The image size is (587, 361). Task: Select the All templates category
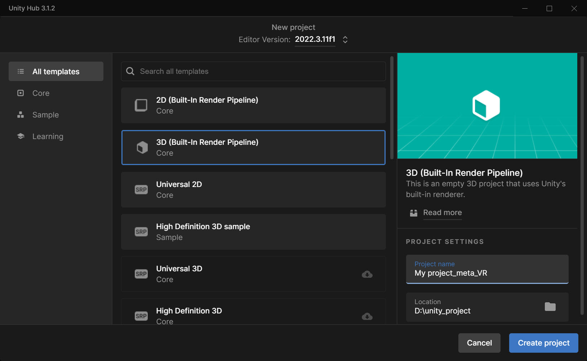coord(56,71)
